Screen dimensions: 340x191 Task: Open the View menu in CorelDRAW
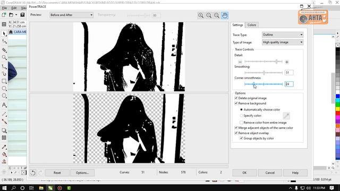pos(23,8)
